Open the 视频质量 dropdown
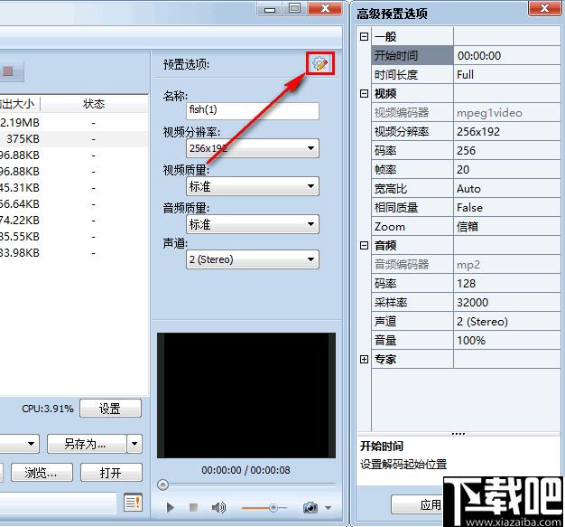The width and height of the screenshot is (565, 527). (x=252, y=186)
